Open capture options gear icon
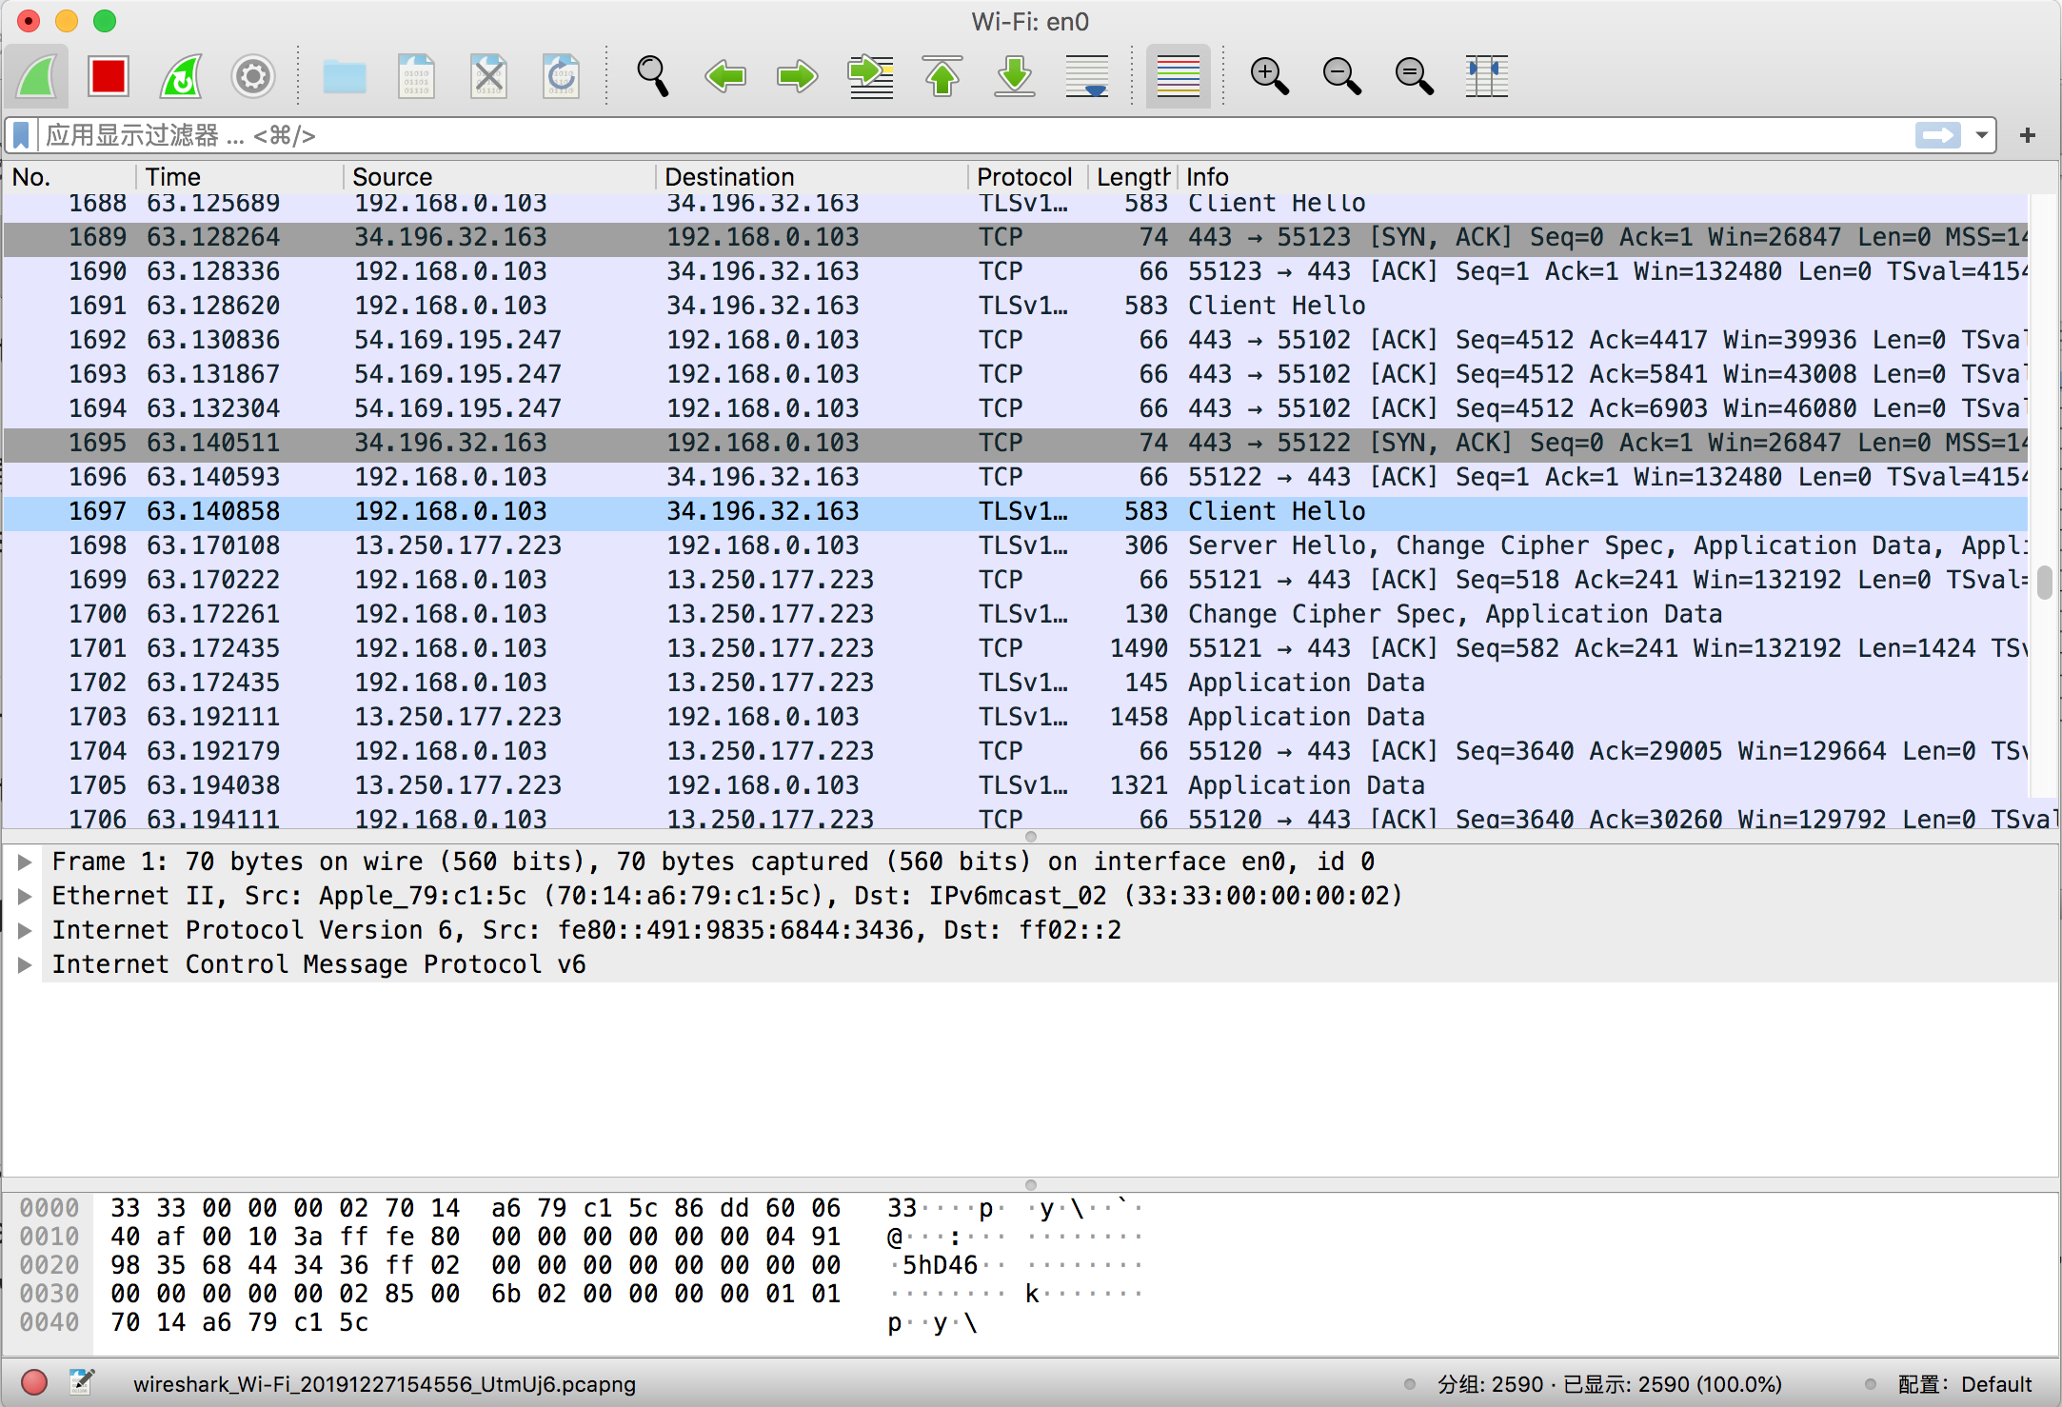2062x1407 pixels. (253, 76)
